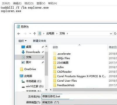Expand chevron before 此电脑 in address bar

tap(44, 34)
